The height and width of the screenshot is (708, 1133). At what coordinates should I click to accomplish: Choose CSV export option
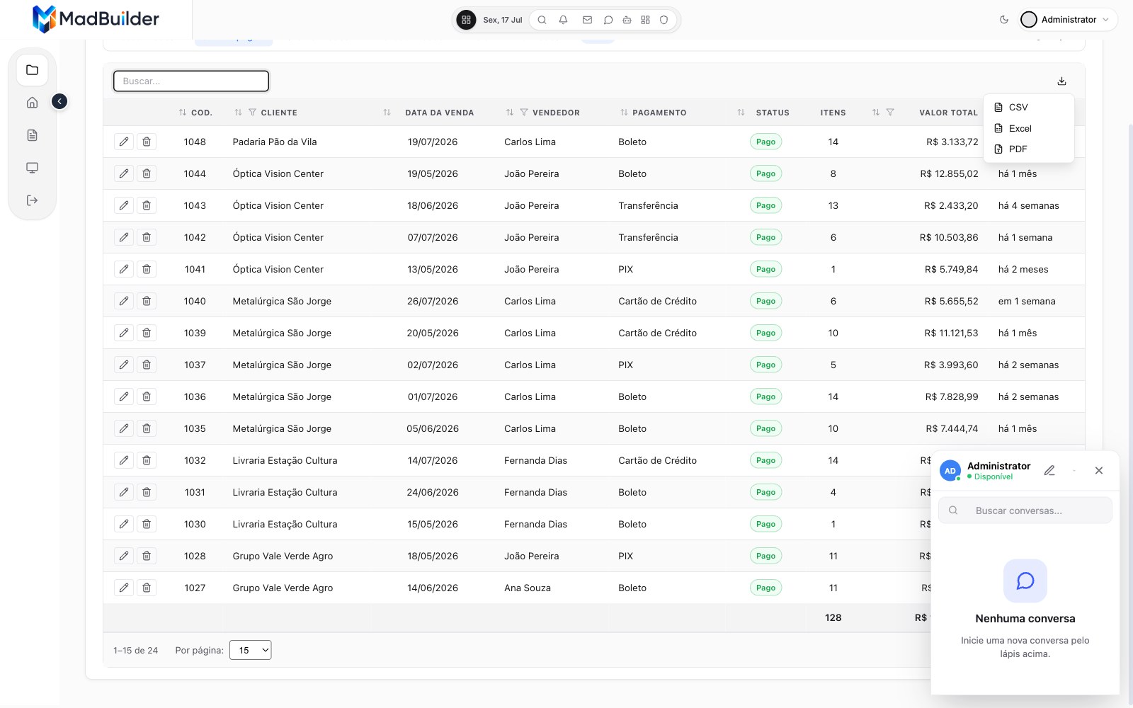[x=1028, y=108]
